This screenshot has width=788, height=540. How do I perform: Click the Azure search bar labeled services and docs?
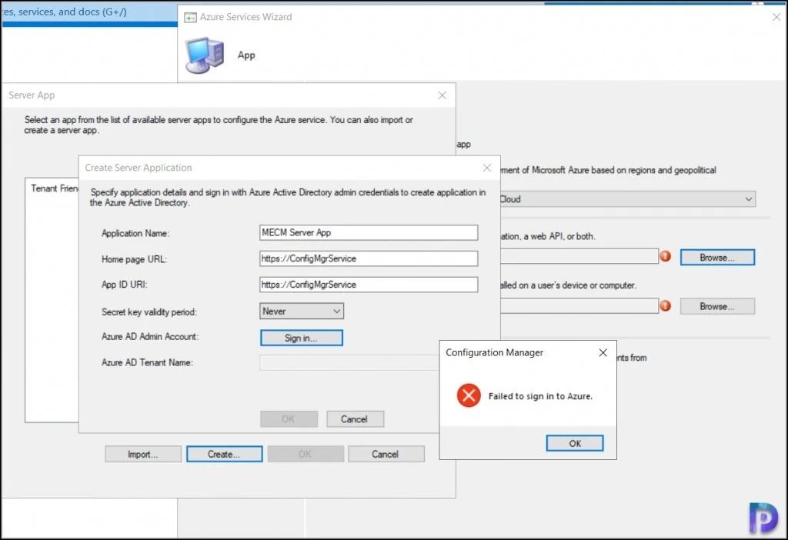tap(89, 12)
